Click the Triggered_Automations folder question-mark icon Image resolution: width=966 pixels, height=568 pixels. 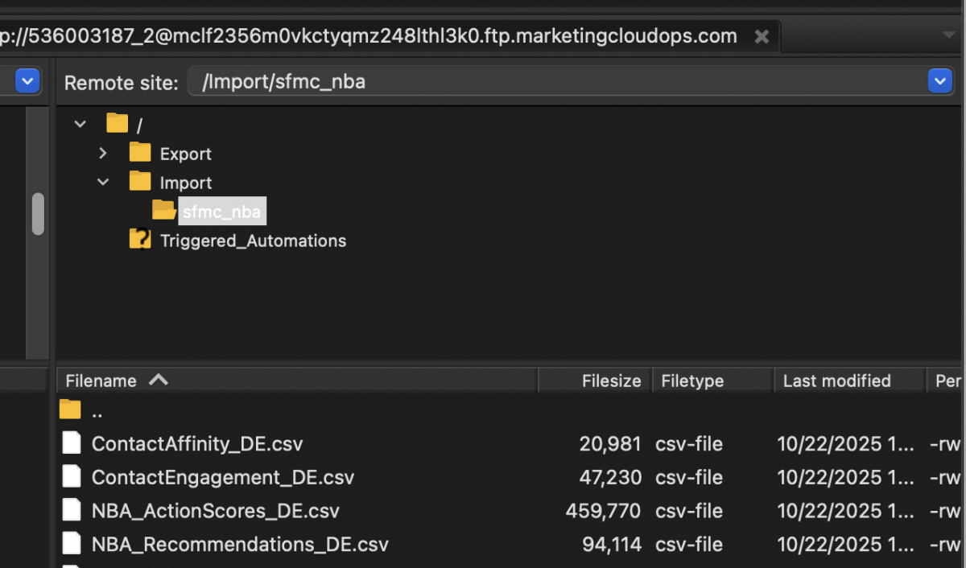click(x=140, y=239)
